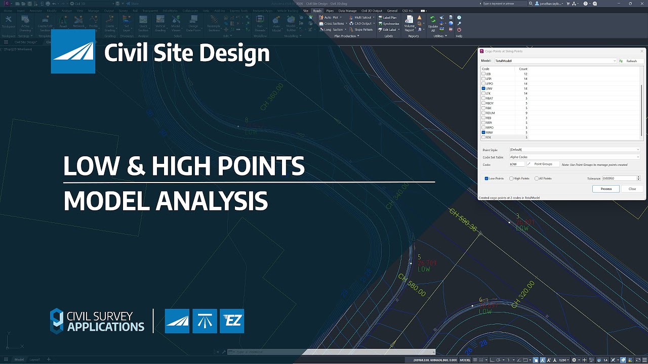Tick the RBAT code checkbox
648x364 pixels.
pyautogui.click(x=483, y=98)
